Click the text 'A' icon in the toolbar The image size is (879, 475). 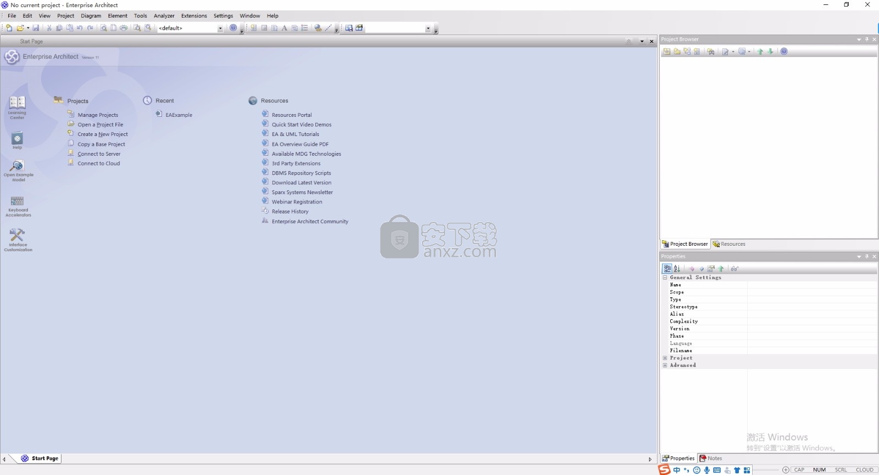[285, 28]
